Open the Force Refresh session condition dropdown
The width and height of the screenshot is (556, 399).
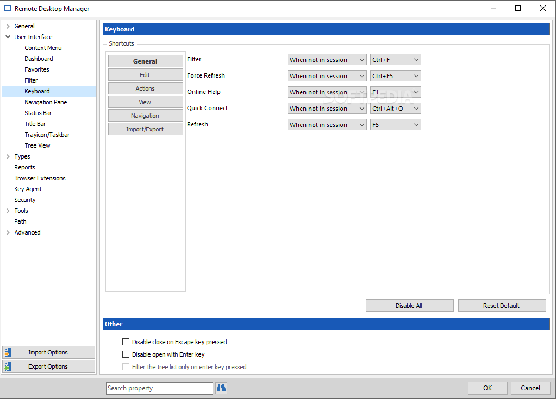pyautogui.click(x=327, y=76)
